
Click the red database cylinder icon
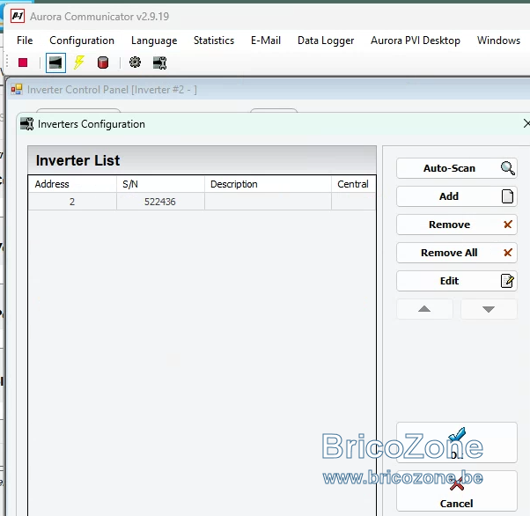point(103,63)
